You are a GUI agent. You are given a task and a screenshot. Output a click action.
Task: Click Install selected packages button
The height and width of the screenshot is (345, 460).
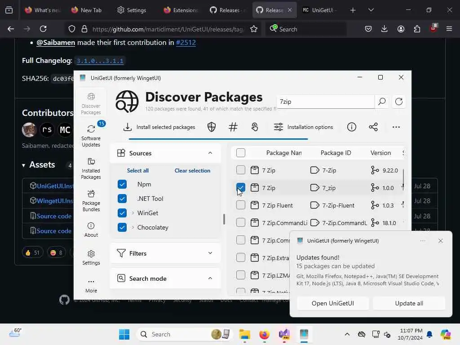pyautogui.click(x=159, y=127)
